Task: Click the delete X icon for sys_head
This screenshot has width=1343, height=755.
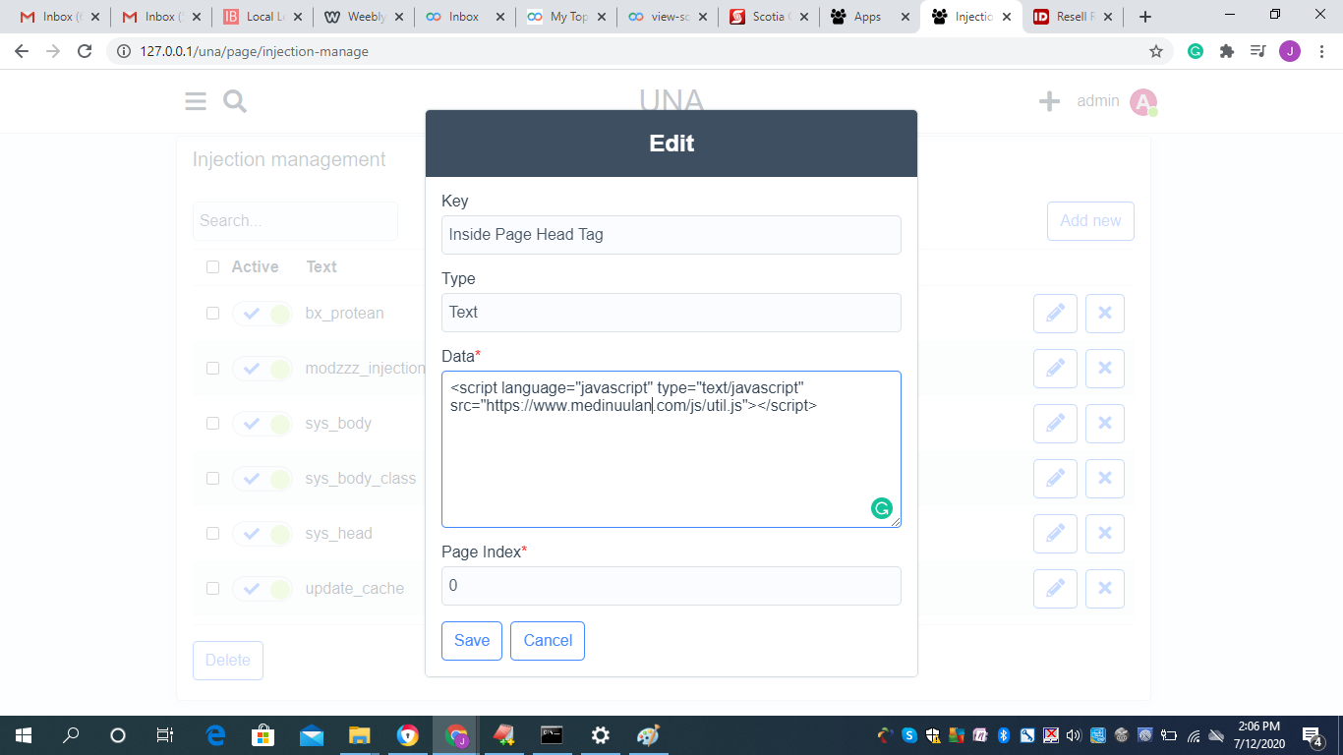Action: point(1104,534)
